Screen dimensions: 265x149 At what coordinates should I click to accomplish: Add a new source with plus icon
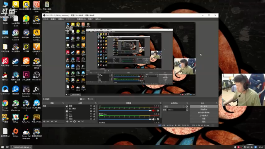[67, 121]
